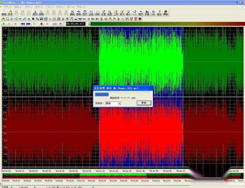The height and width of the screenshot is (188, 245).
Task: Open the Window menu
Action: [71, 7]
